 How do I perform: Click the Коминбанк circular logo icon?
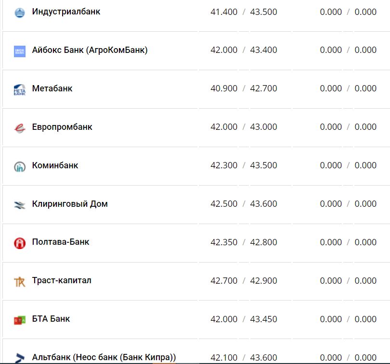[x=19, y=166]
